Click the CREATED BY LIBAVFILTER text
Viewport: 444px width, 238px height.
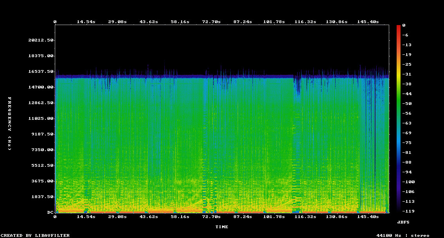pos(36,235)
